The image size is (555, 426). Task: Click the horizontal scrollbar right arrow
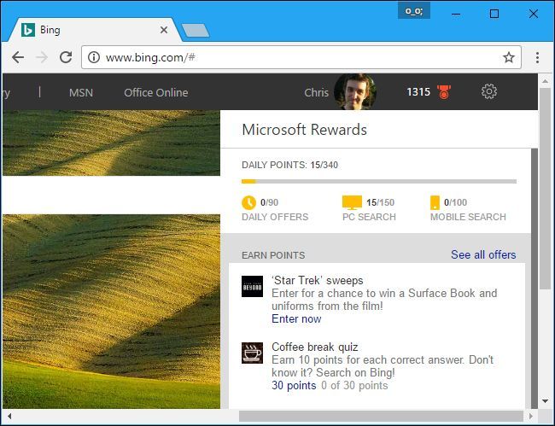(x=530, y=416)
